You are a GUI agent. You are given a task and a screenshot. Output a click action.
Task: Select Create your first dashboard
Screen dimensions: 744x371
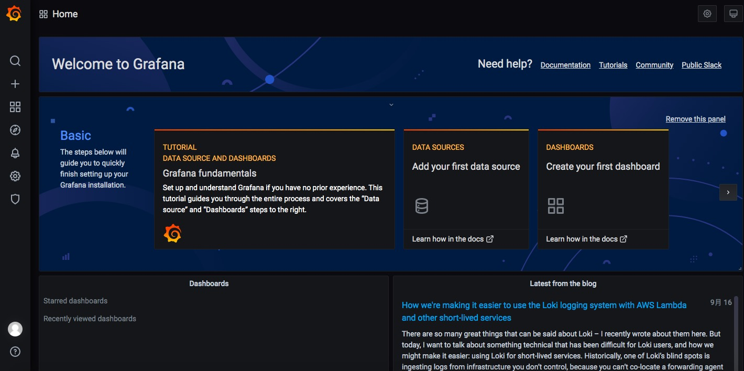coord(603,167)
